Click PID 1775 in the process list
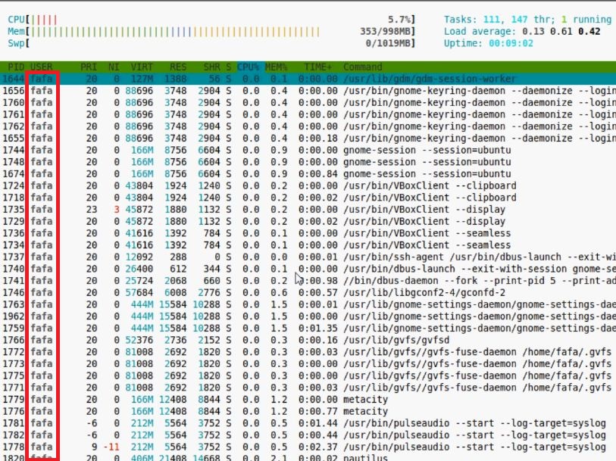 14,375
